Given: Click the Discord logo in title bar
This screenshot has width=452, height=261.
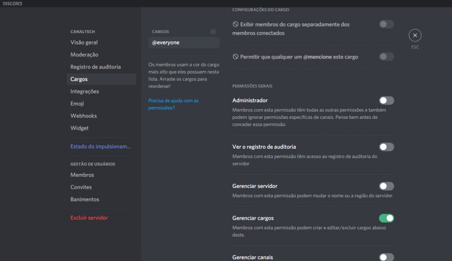Looking at the screenshot, I should point(12,4).
